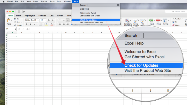Screen dimensions: 187x105
Task: Toggle Underline formatting
Action: pos(34,24)
